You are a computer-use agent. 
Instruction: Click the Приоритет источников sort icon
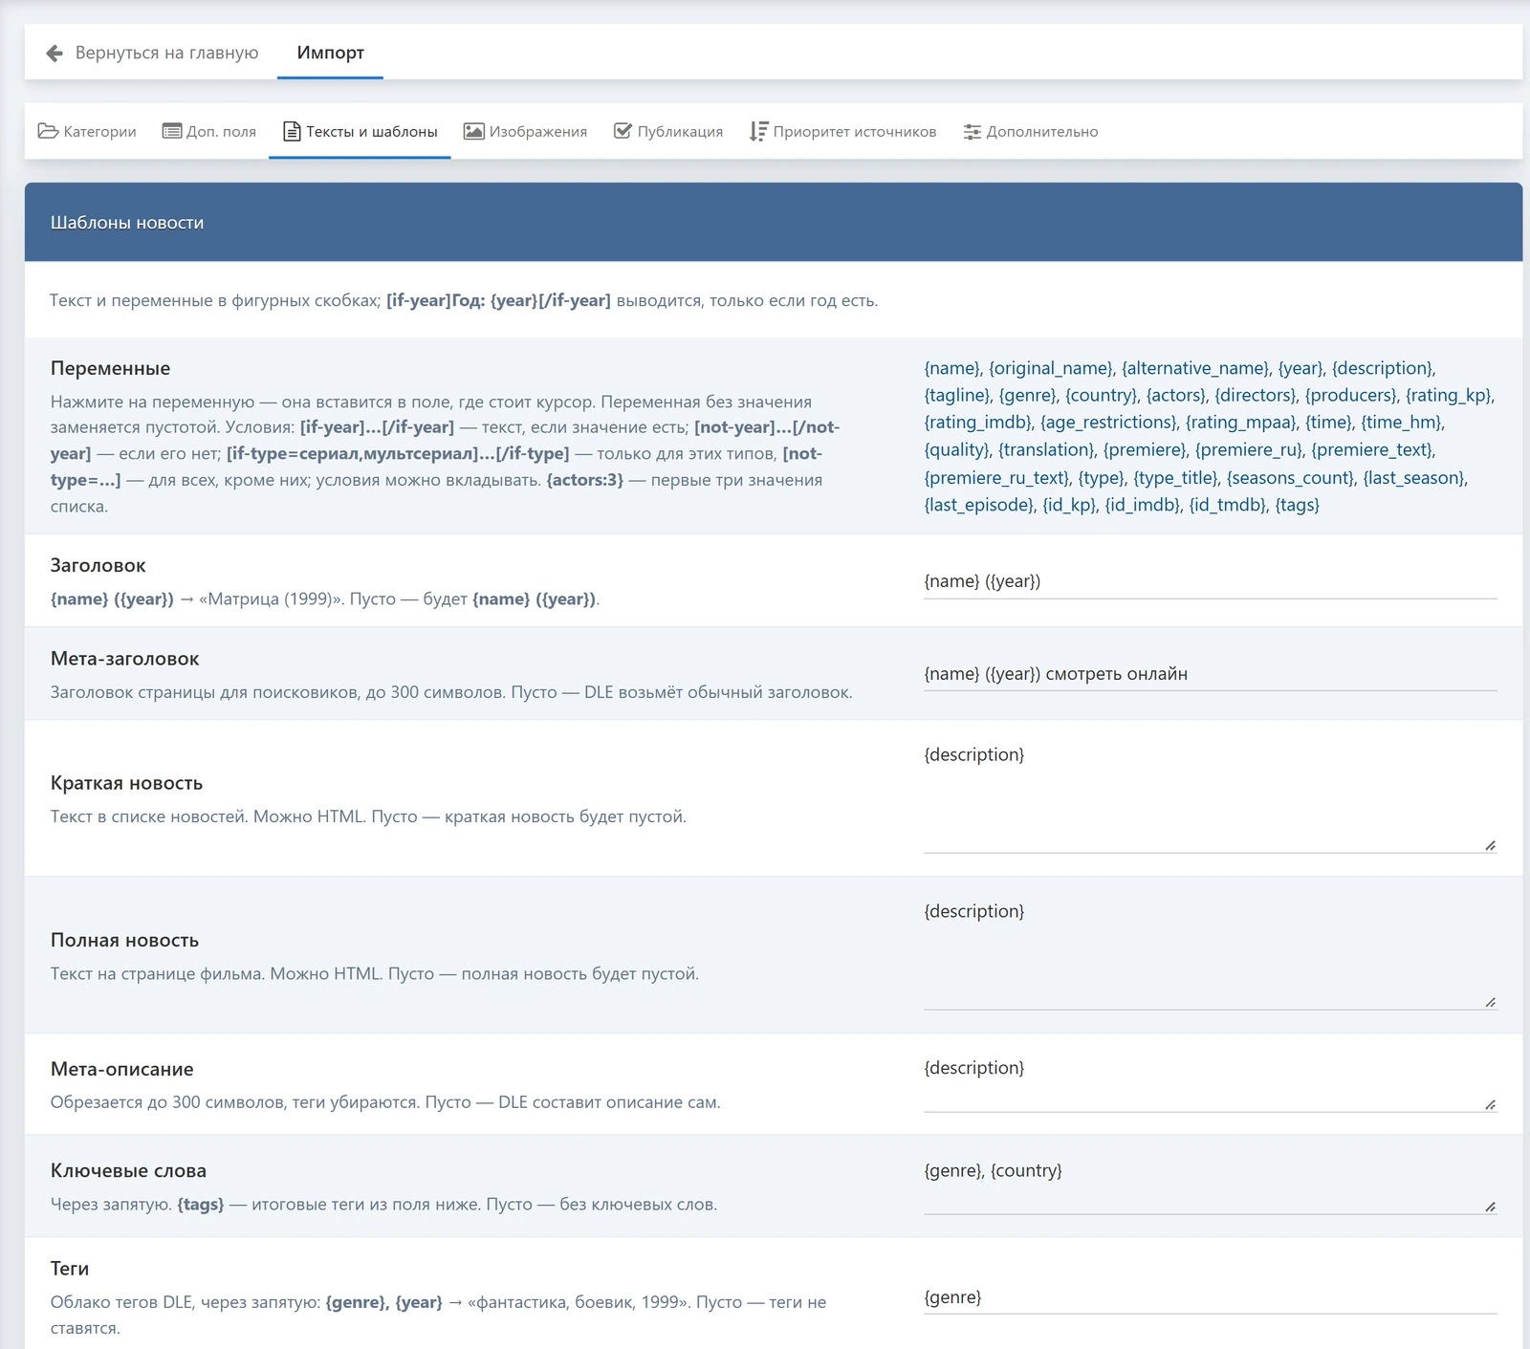tap(759, 131)
